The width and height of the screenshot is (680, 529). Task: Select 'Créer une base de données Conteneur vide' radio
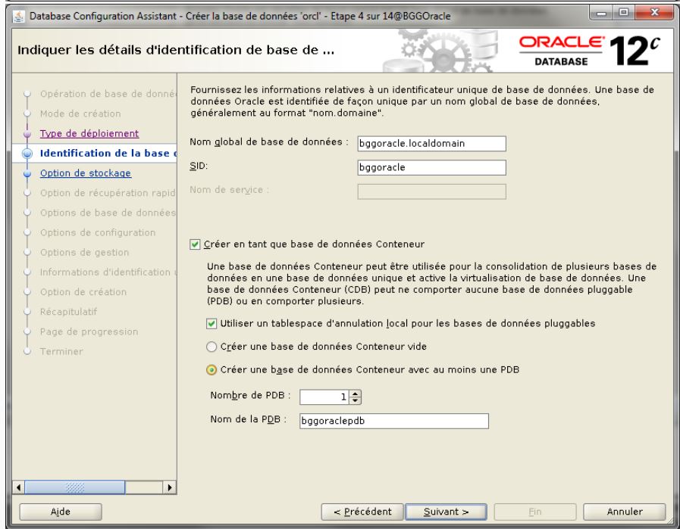pos(212,347)
